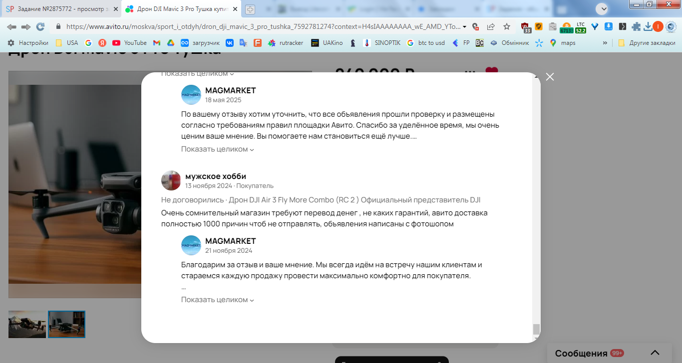Image resolution: width=682 pixels, height=363 pixels.
Task: Open a new browser tab
Action: (250, 9)
